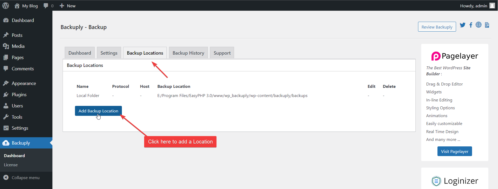The width and height of the screenshot is (498, 189).
Task: Click the Comments icon in sidebar
Action: pos(6,68)
